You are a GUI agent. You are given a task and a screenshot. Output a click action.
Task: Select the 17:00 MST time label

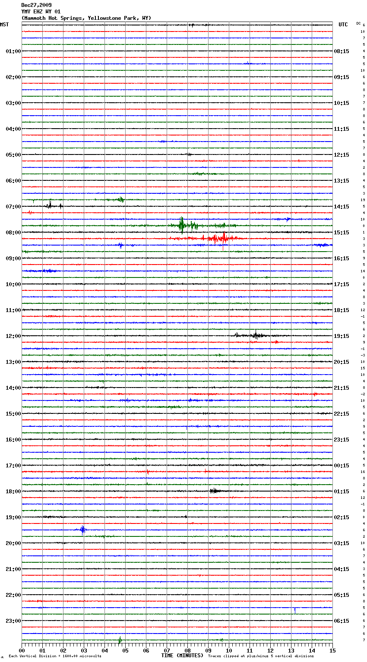tap(13, 466)
